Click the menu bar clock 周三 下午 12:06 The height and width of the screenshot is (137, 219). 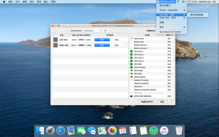click(189, 2)
